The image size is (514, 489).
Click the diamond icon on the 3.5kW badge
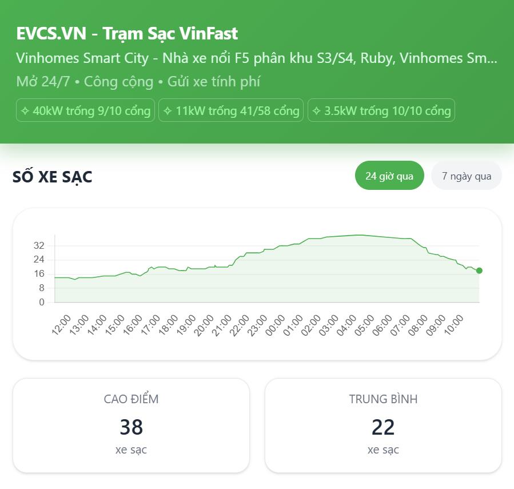pyautogui.click(x=317, y=110)
